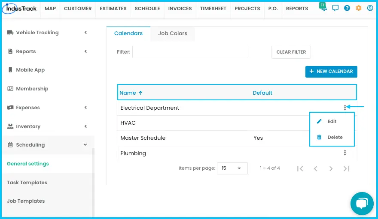Open the live chat bubble widget
The width and height of the screenshot is (378, 219).
362,204
